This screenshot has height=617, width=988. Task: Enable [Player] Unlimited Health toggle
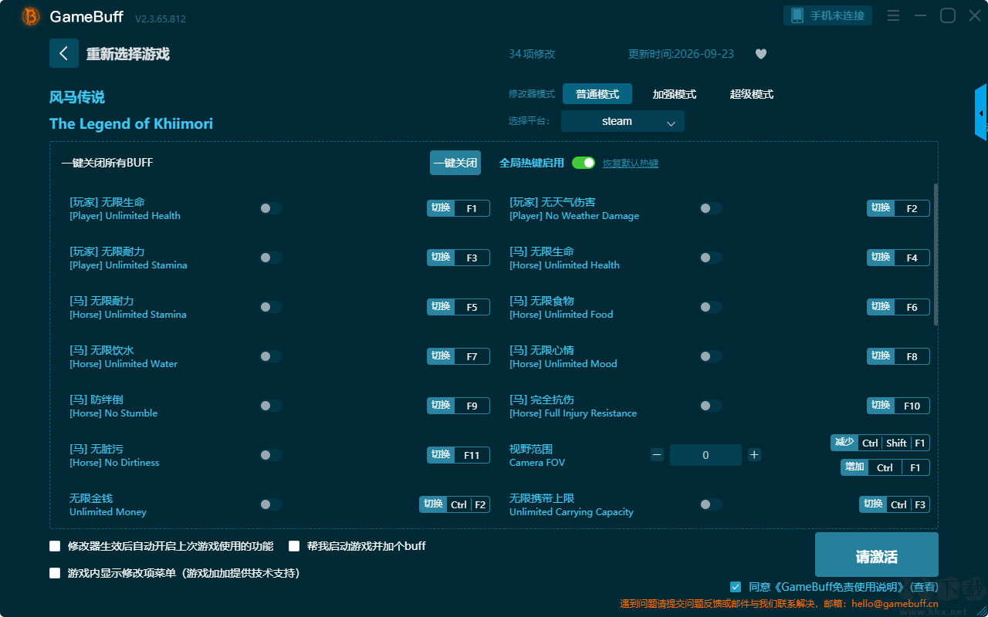click(x=271, y=208)
